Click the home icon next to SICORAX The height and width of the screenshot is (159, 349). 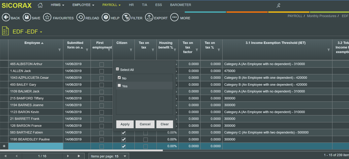[x=40, y=5]
